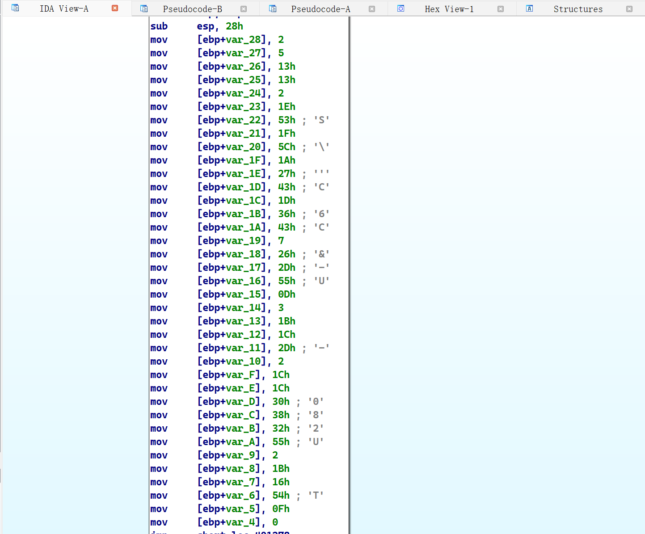Screen dimensions: 645x534
Task: Close the Pseudocode-A tab
Action: [x=371, y=8]
